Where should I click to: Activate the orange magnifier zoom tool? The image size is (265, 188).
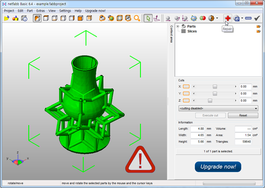pyautogui.click(x=137, y=18)
